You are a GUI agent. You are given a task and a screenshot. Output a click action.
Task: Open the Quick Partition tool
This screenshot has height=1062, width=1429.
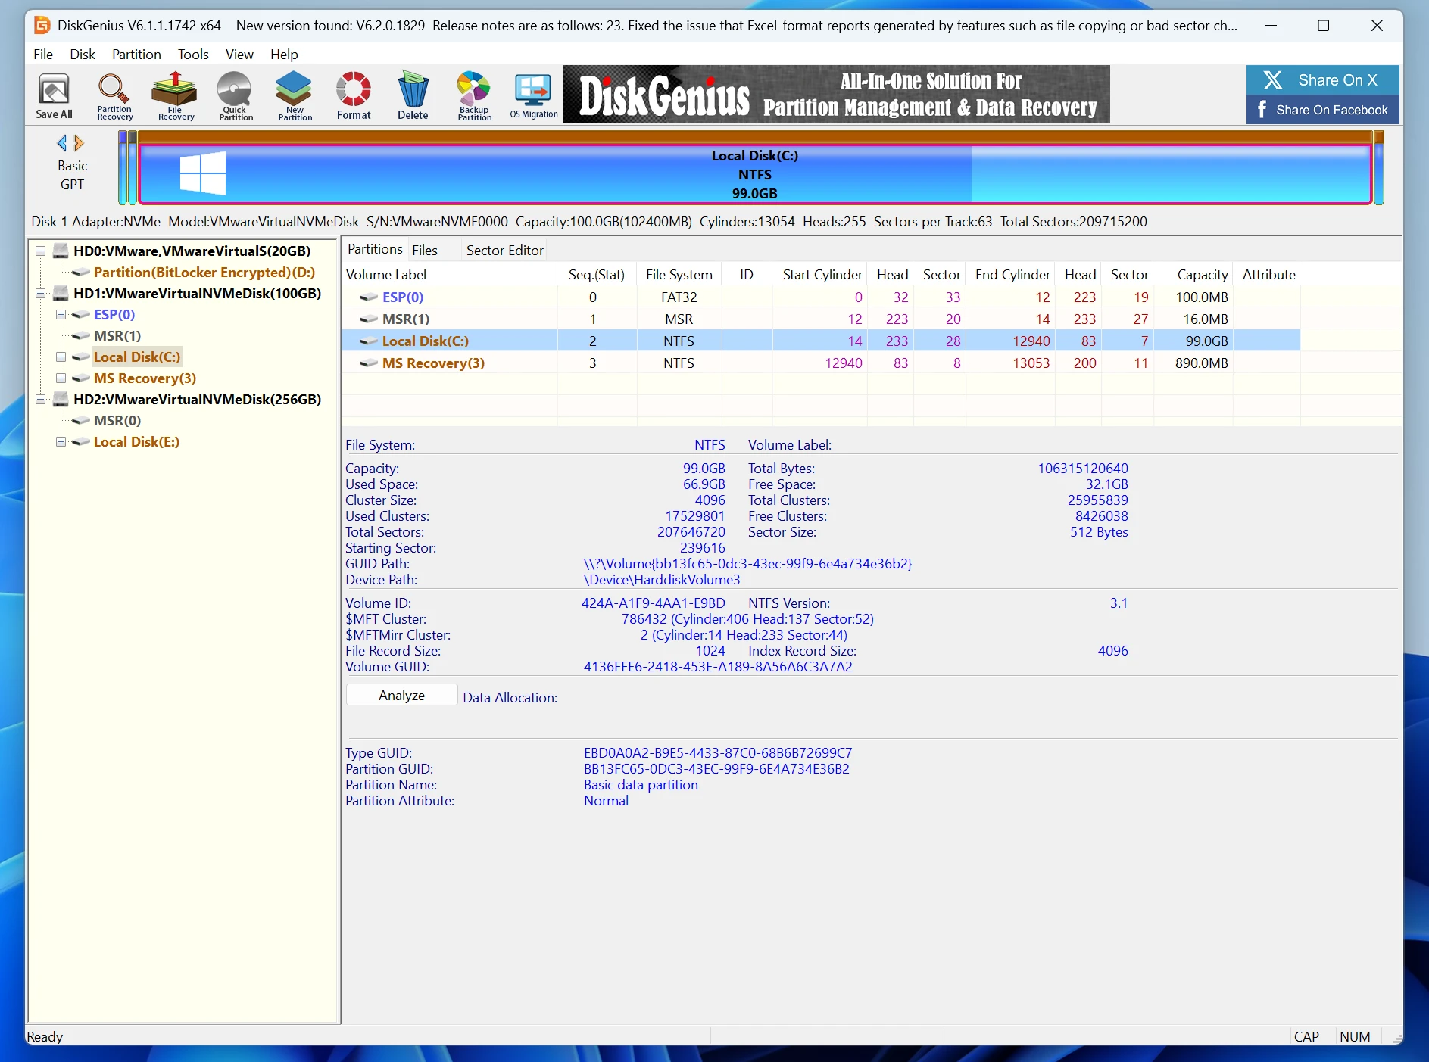[x=236, y=95]
